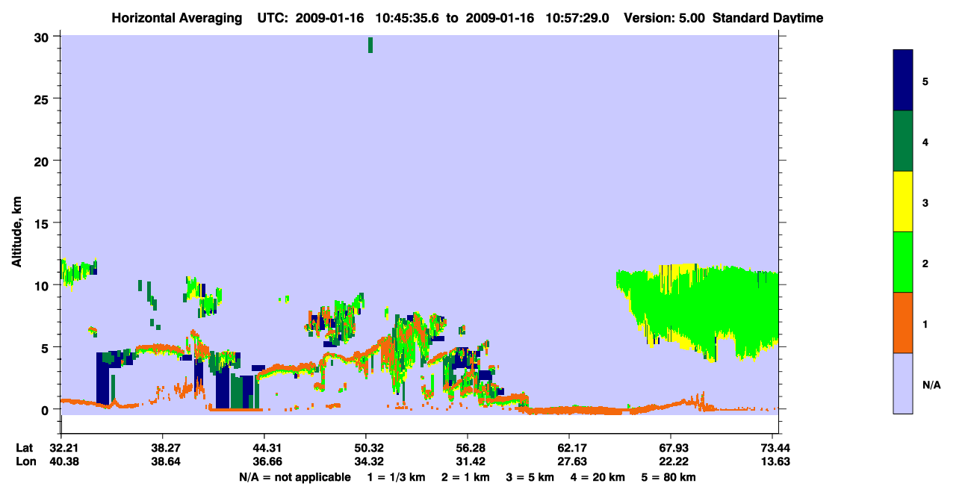971x498 pixels.
Task: Click the start time '10:45:35.6'
Action: pos(408,18)
